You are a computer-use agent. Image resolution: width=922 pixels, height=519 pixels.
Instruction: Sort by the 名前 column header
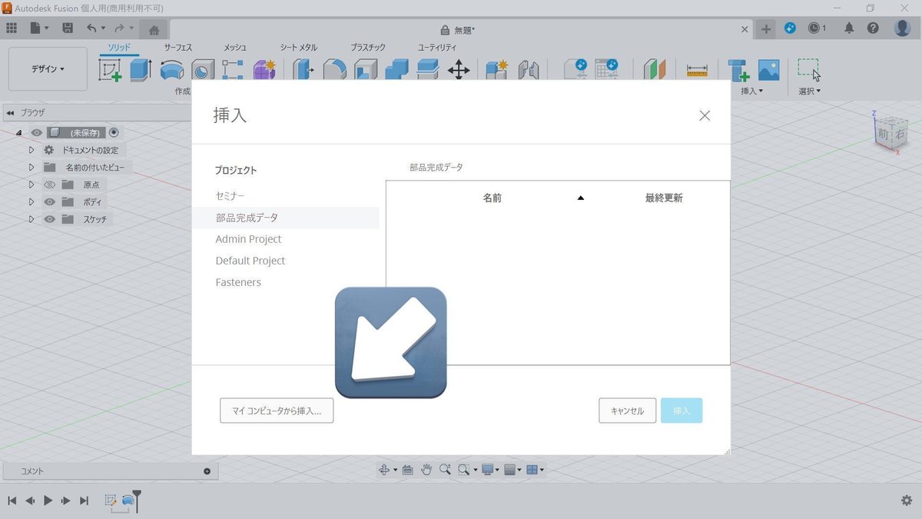tap(492, 198)
